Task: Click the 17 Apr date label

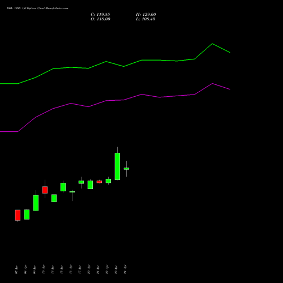Action: point(80,269)
